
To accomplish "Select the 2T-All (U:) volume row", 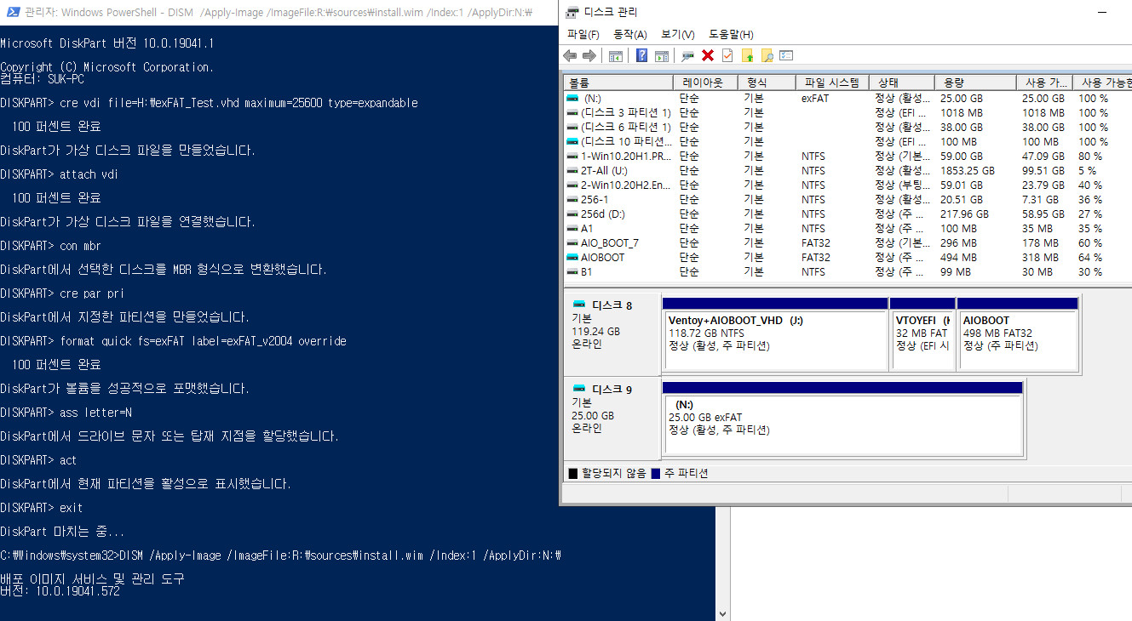I will (x=848, y=170).
